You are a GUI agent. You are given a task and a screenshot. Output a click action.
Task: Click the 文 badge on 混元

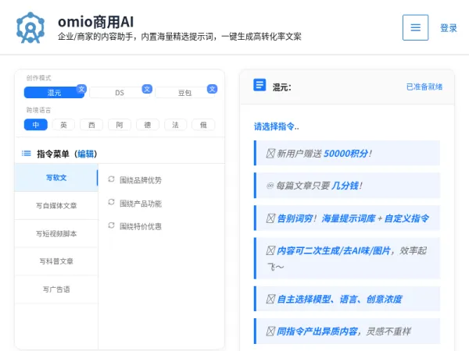[81, 89]
